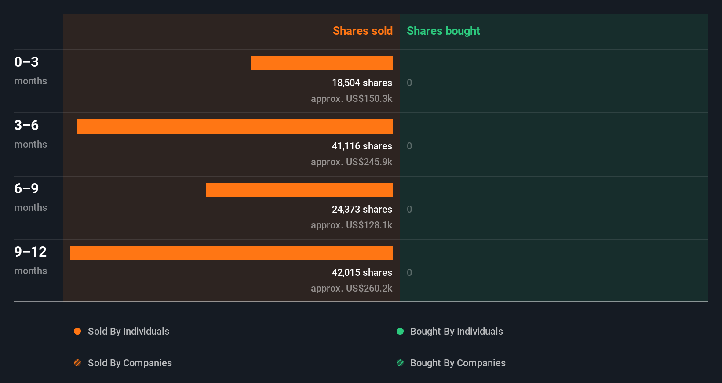Click the striped Sold By Companies legend icon
This screenshot has width=722, height=383.
tap(77, 363)
